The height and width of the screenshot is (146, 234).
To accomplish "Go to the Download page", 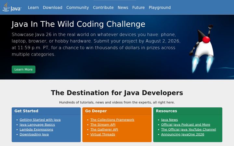I will coord(53,7).
